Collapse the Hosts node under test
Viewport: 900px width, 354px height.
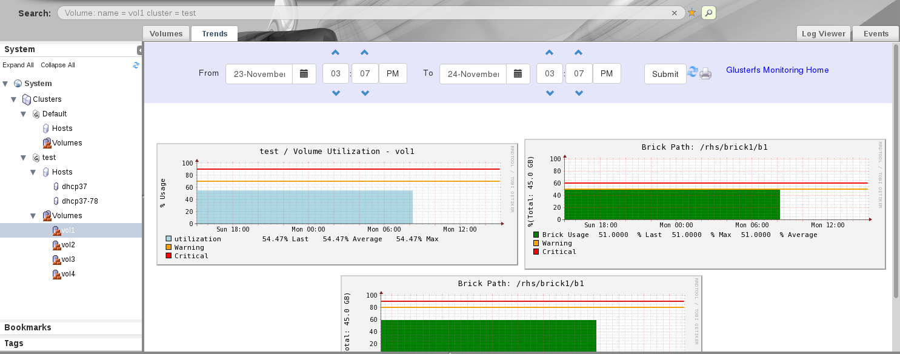33,172
